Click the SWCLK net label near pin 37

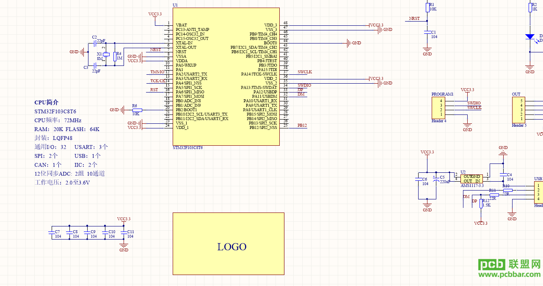click(x=305, y=72)
